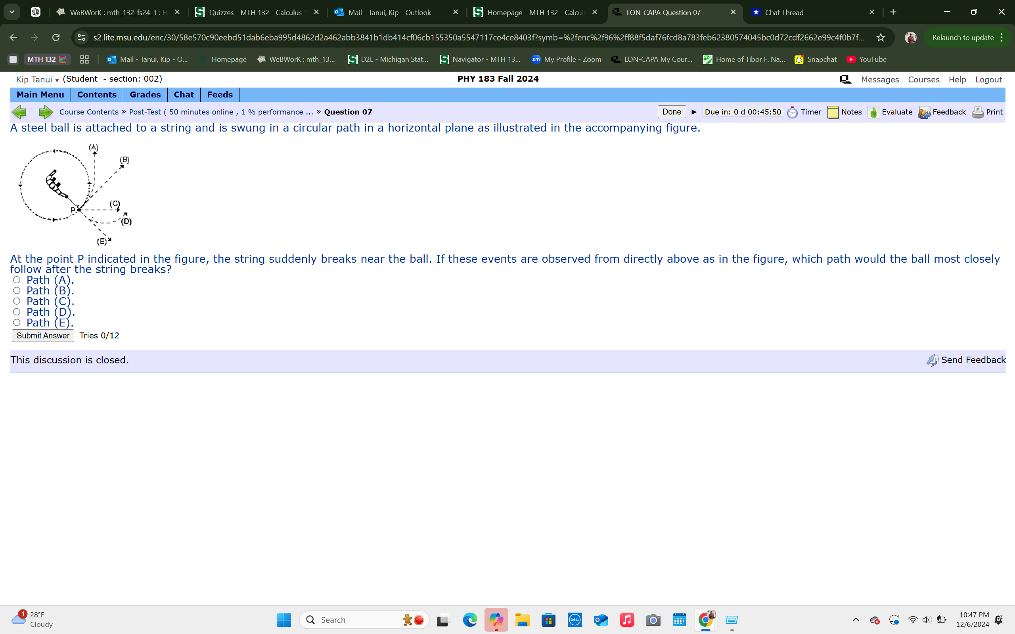The width and height of the screenshot is (1015, 634).
Task: Follow the Course Contents breadcrumb link
Action: pyautogui.click(x=88, y=112)
